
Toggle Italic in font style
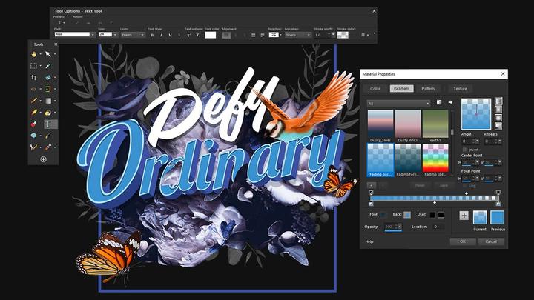pos(161,35)
